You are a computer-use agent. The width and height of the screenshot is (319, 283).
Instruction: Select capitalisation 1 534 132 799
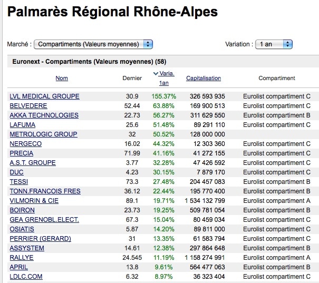pyautogui.click(x=205, y=201)
